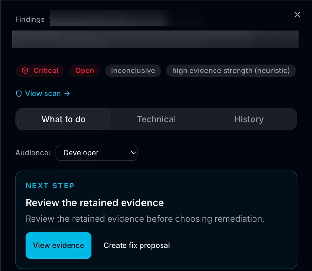The image size is (312, 271).
Task: Click the Critical severity badge
Action: (40, 71)
